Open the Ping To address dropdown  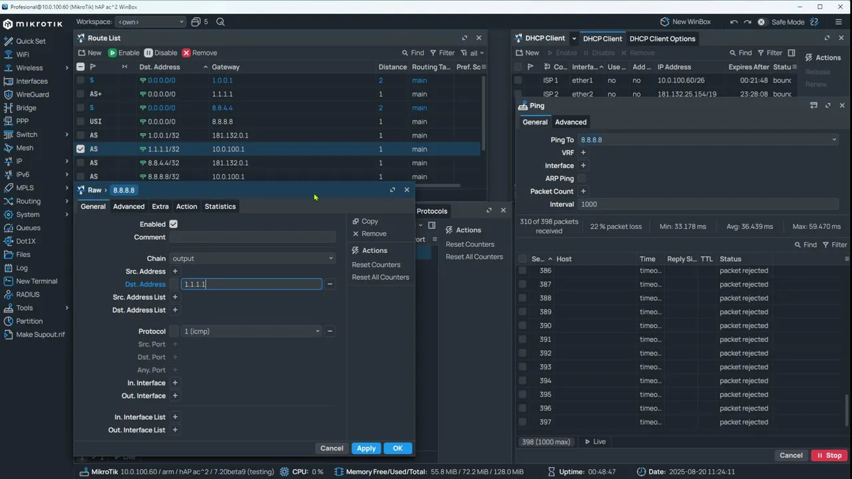coord(709,140)
